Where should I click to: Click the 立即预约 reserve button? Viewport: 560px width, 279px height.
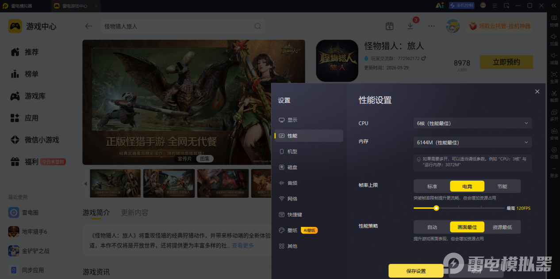tap(506, 62)
